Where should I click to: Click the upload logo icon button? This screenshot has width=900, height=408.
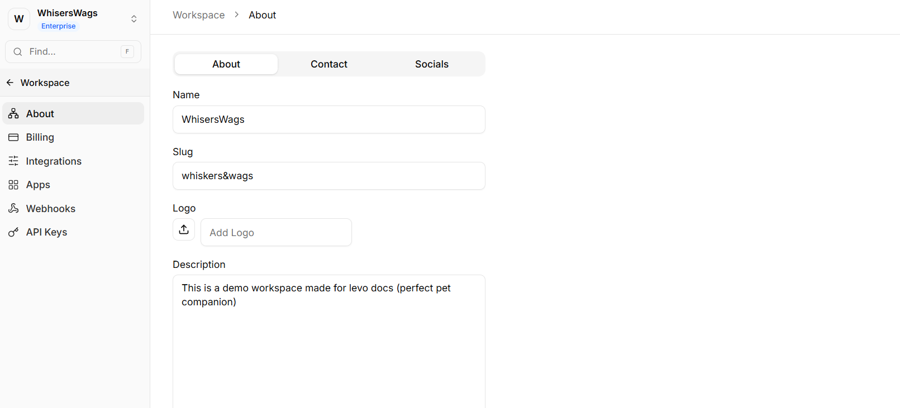pyautogui.click(x=184, y=229)
